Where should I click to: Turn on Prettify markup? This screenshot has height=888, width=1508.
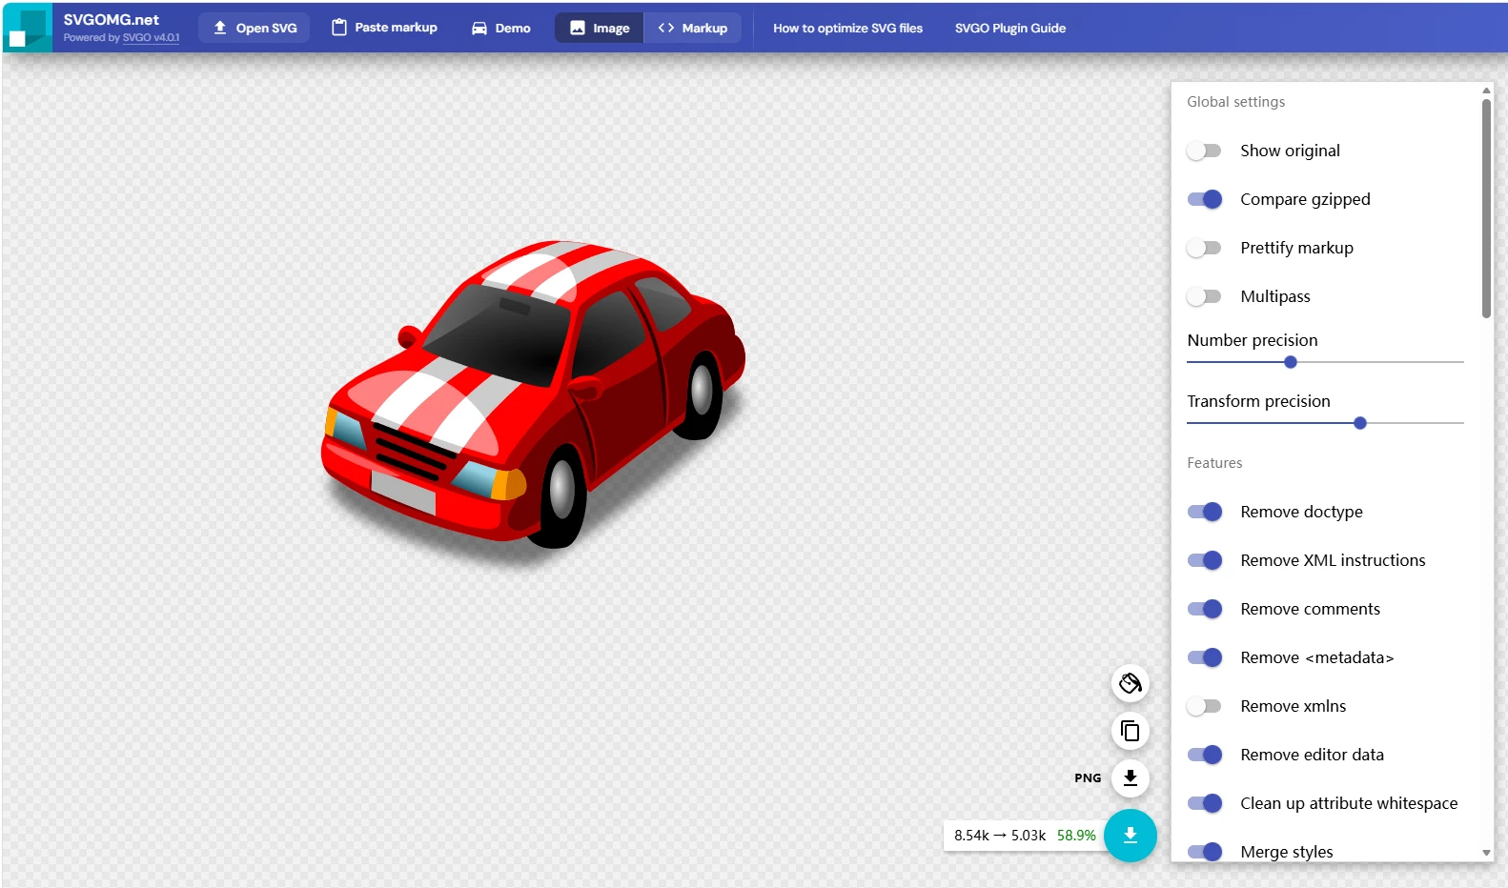[x=1205, y=248]
